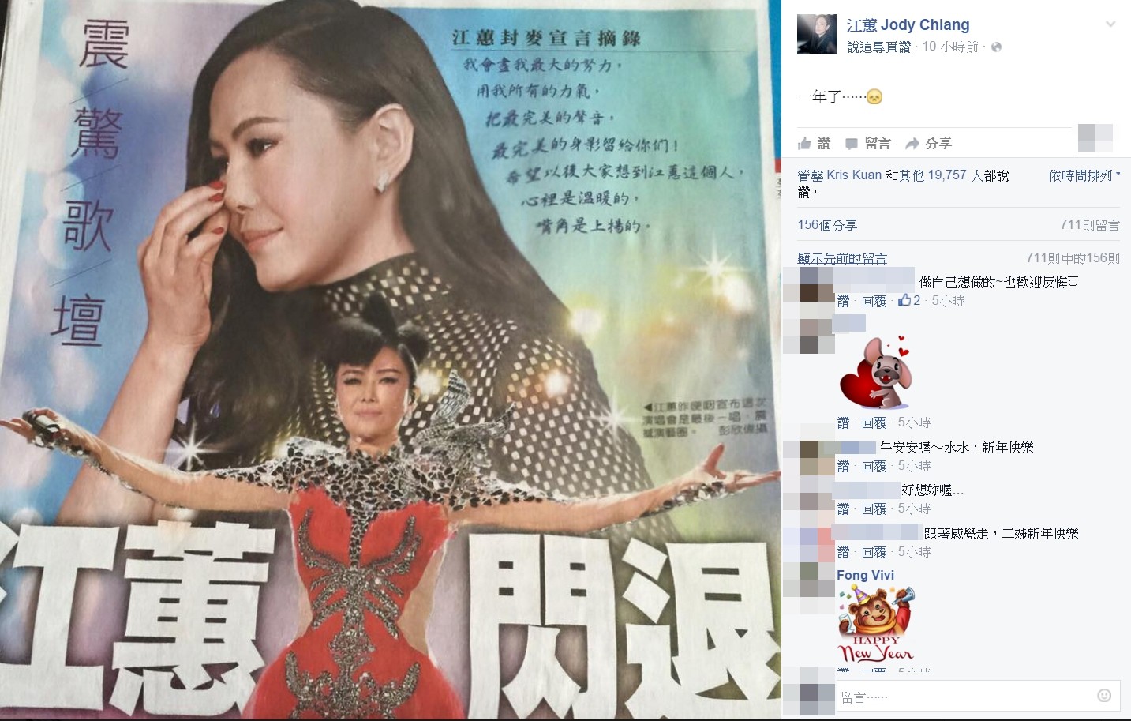Open Fong Vivi's profile
Viewport: 1131px width, 721px height.
point(866,575)
